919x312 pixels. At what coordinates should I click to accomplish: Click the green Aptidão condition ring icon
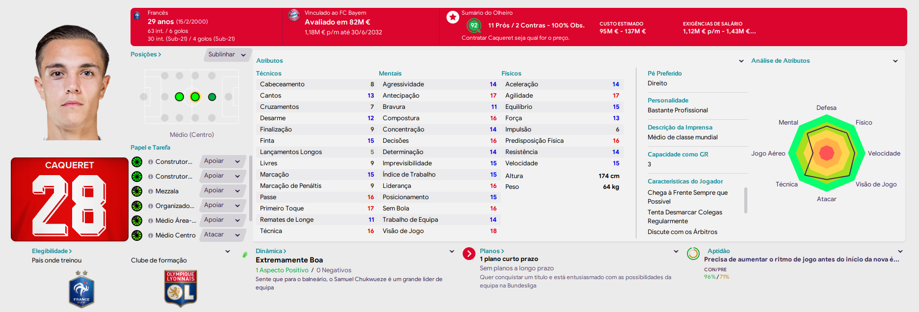pos(693,254)
